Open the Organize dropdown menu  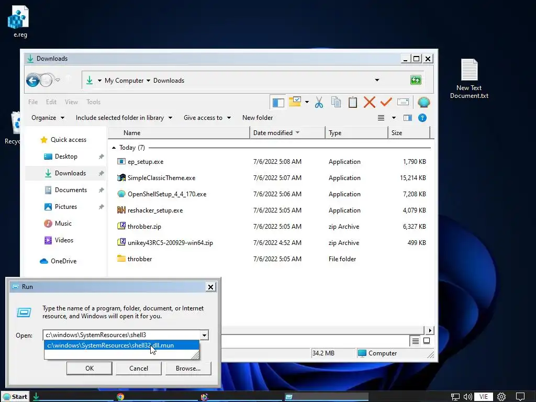tap(48, 118)
